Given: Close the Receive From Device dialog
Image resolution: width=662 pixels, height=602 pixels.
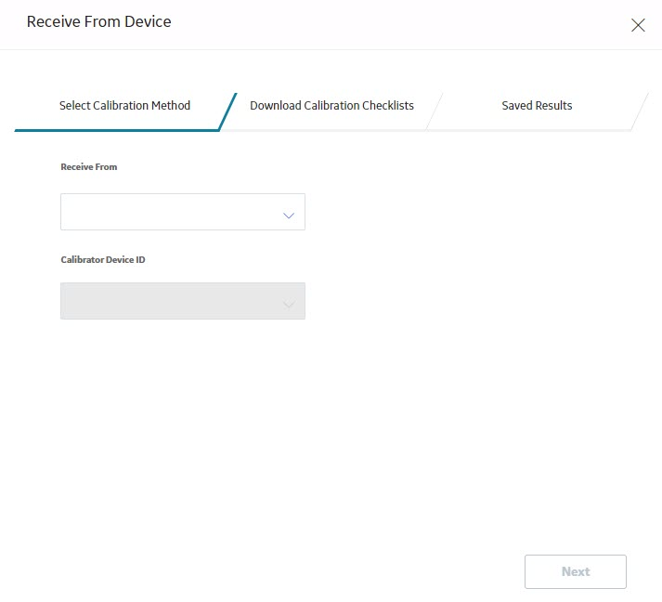Looking at the screenshot, I should pyautogui.click(x=638, y=25).
